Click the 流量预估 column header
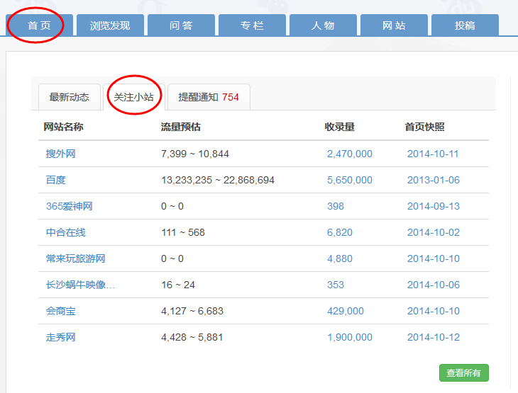 pyautogui.click(x=181, y=127)
